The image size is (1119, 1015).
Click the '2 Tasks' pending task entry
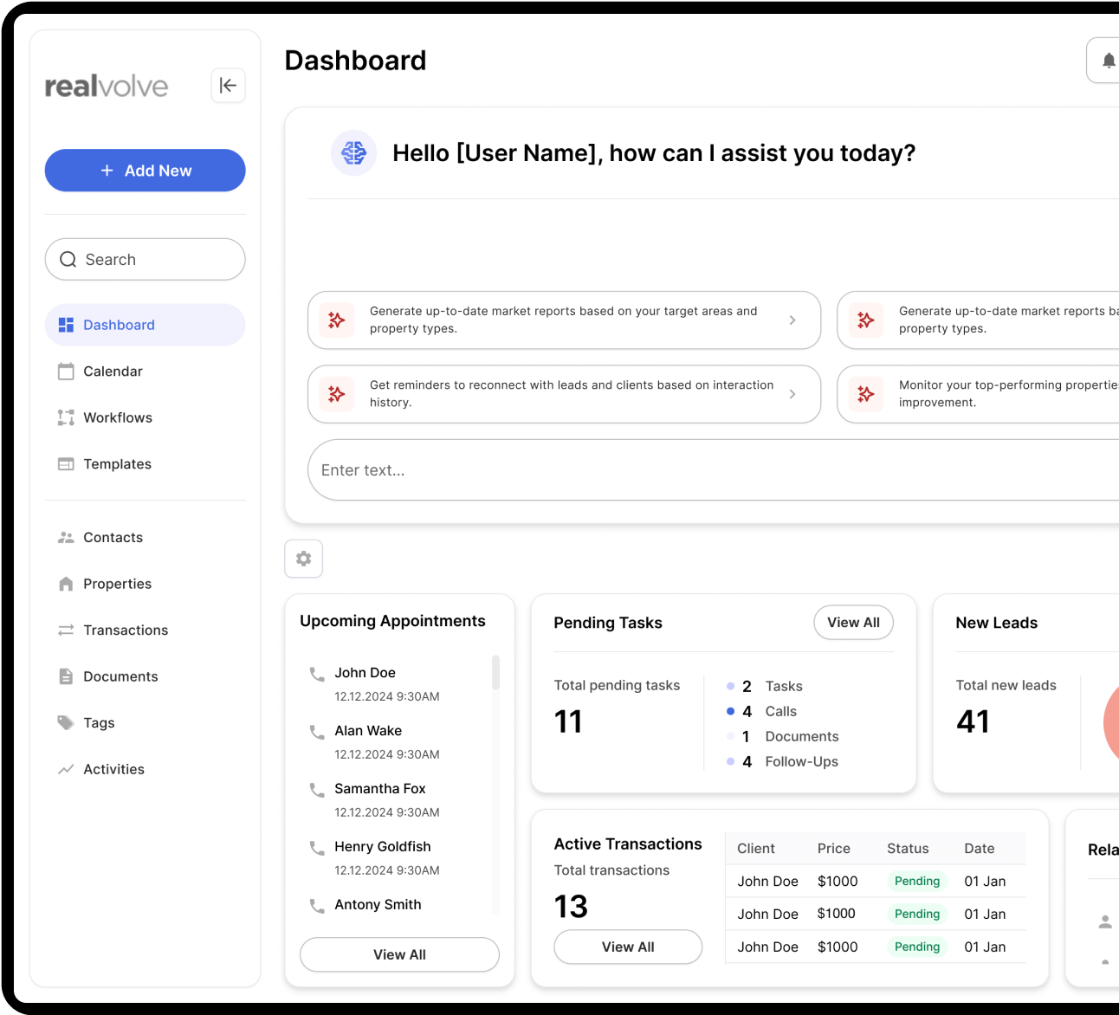coord(765,686)
